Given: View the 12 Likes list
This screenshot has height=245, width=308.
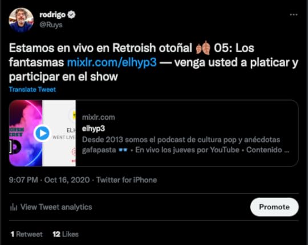Looking at the screenshot, I should (x=66, y=234).
